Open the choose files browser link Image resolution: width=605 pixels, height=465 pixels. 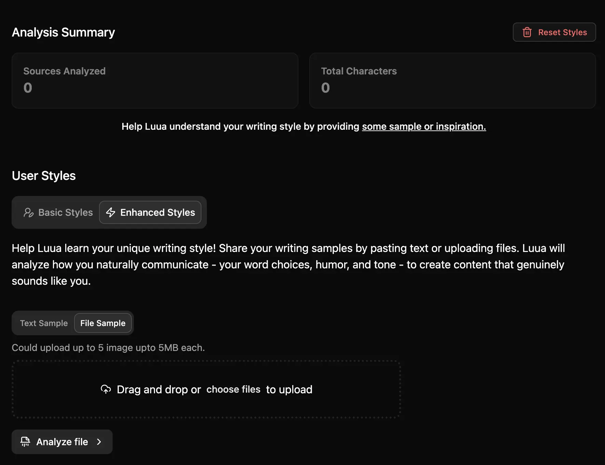click(233, 389)
